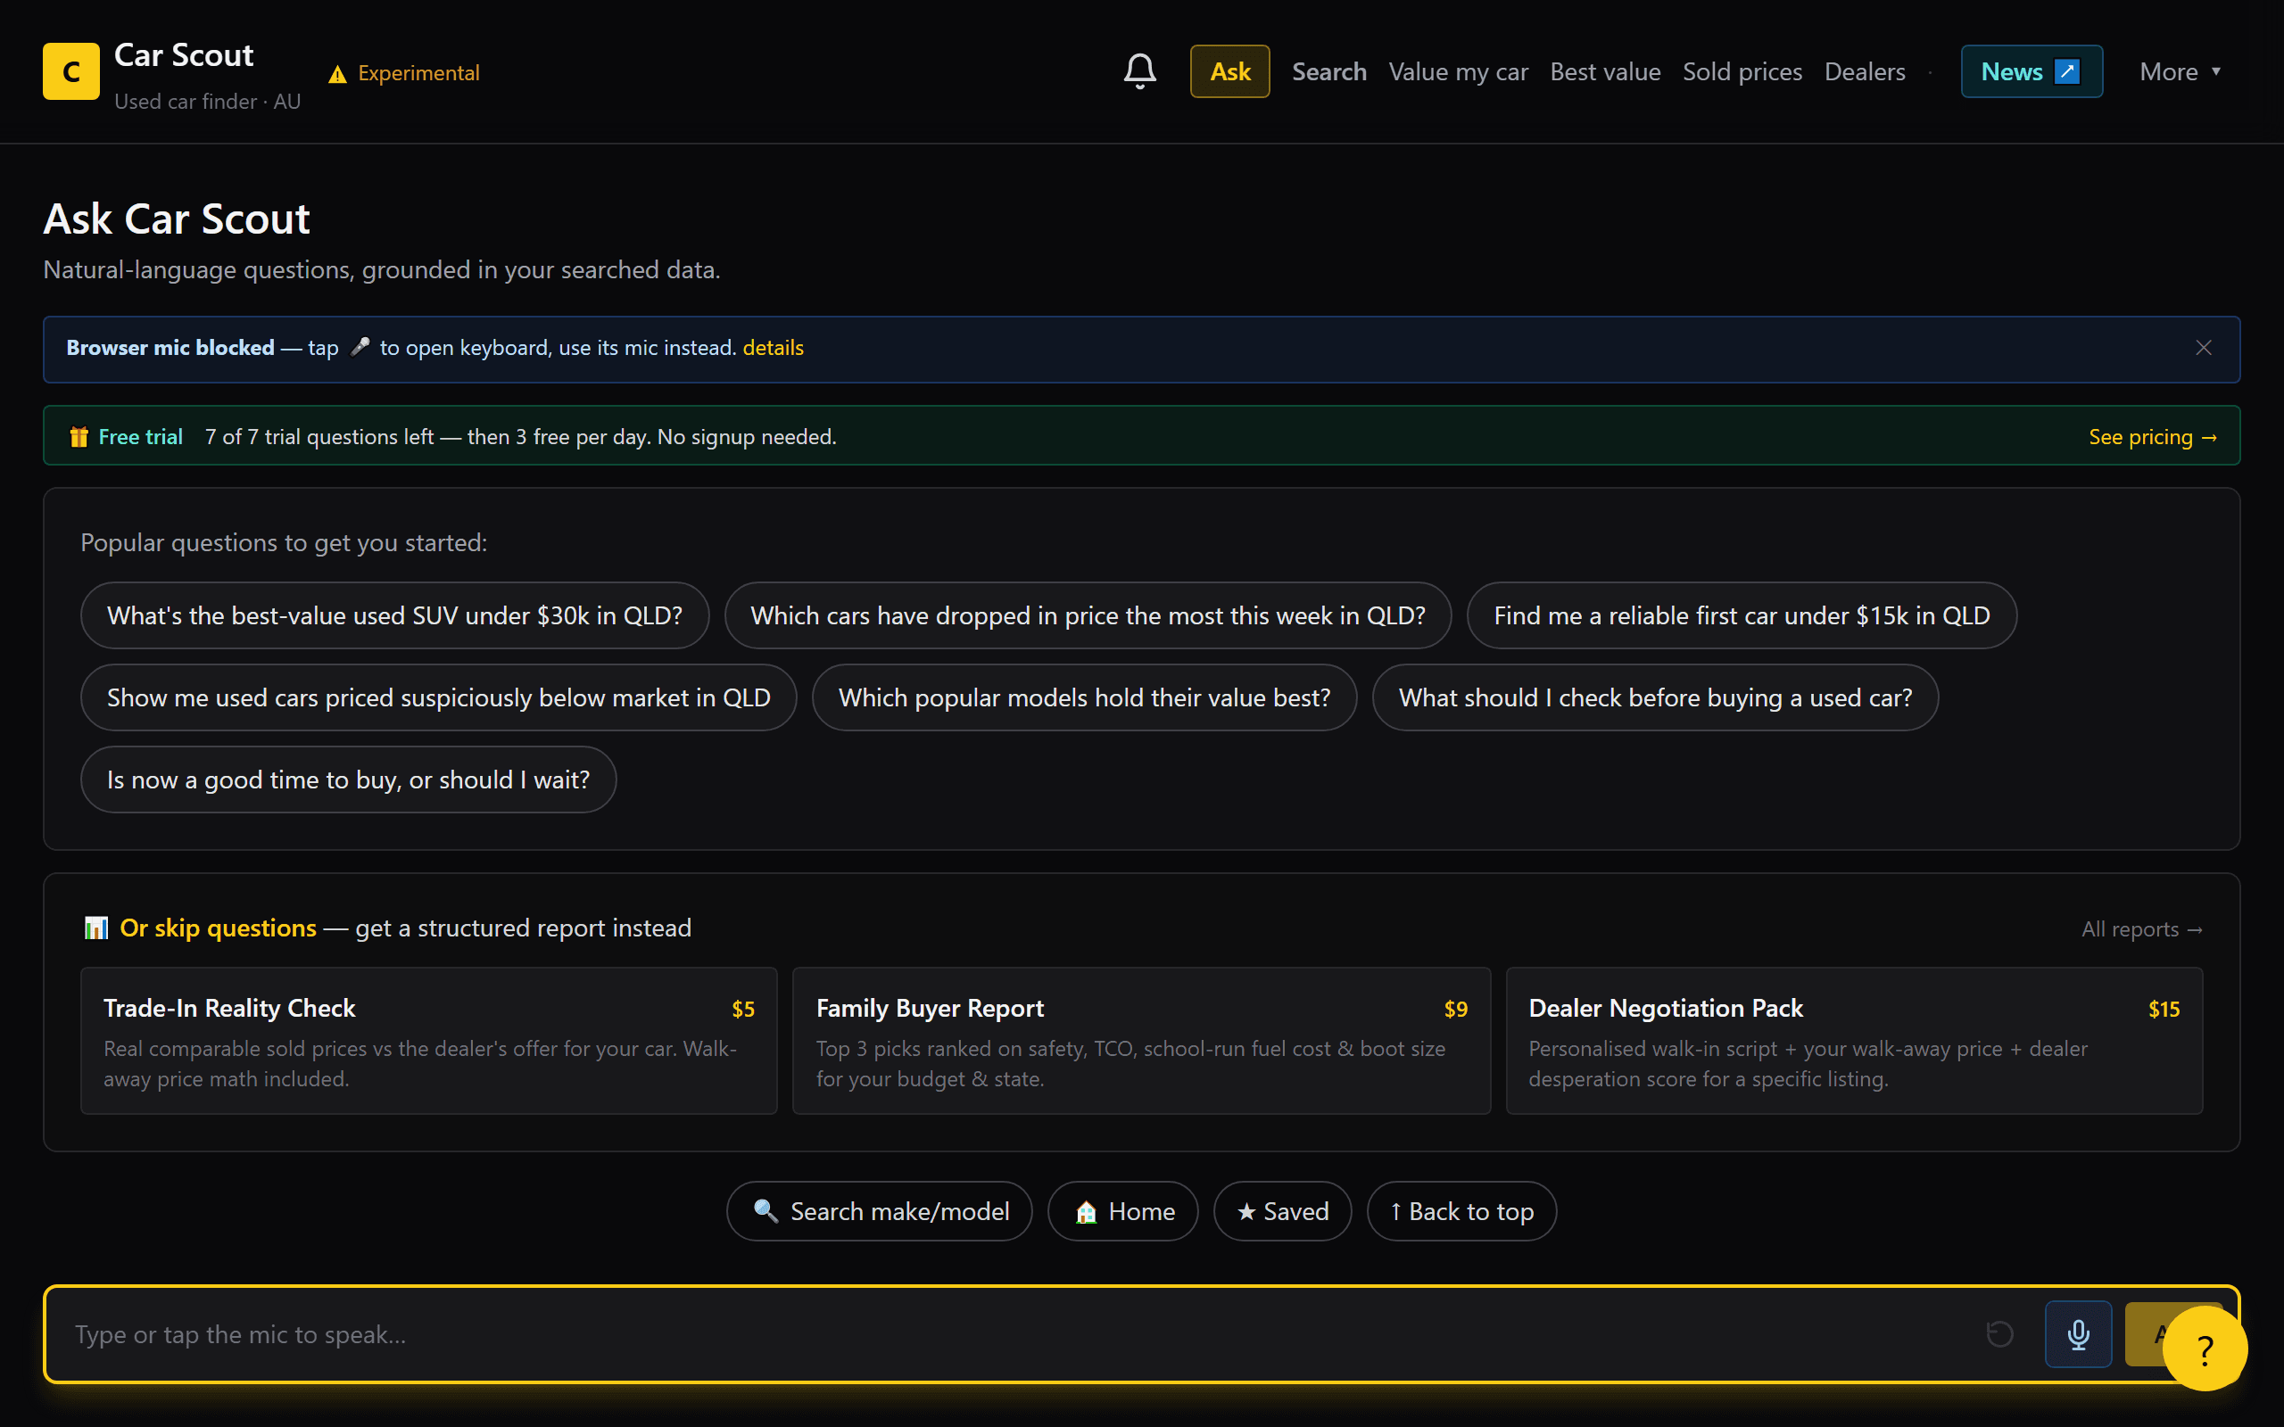Choose the what to check before buying question
This screenshot has height=1427, width=2284.
pos(1655,697)
